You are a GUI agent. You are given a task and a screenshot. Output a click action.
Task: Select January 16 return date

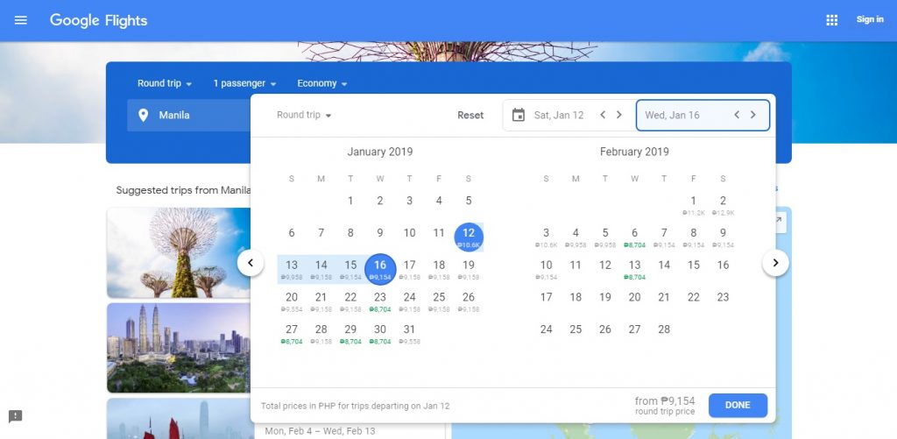pyautogui.click(x=380, y=269)
